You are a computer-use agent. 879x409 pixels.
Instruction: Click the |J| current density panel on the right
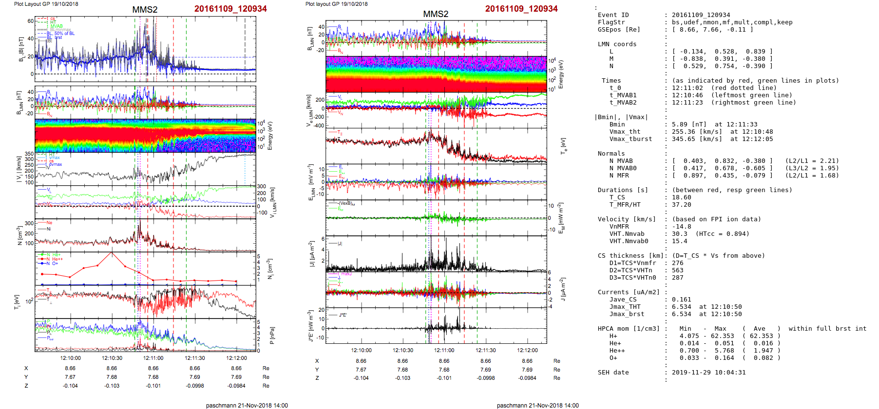click(x=436, y=254)
